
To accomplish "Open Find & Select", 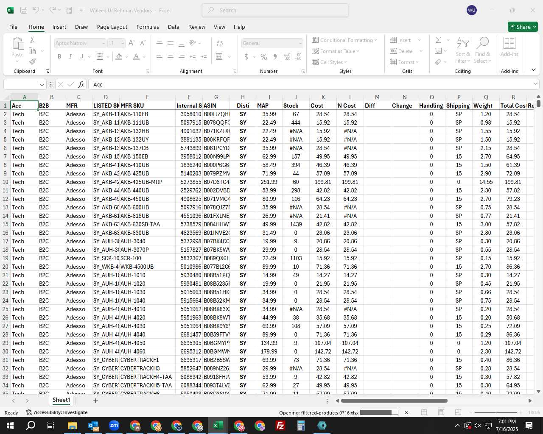I will pos(483,50).
